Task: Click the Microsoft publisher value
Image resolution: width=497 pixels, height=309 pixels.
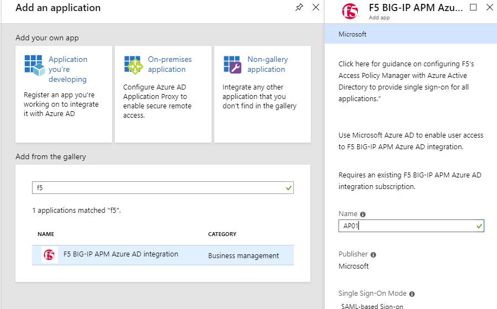Action: point(353,266)
